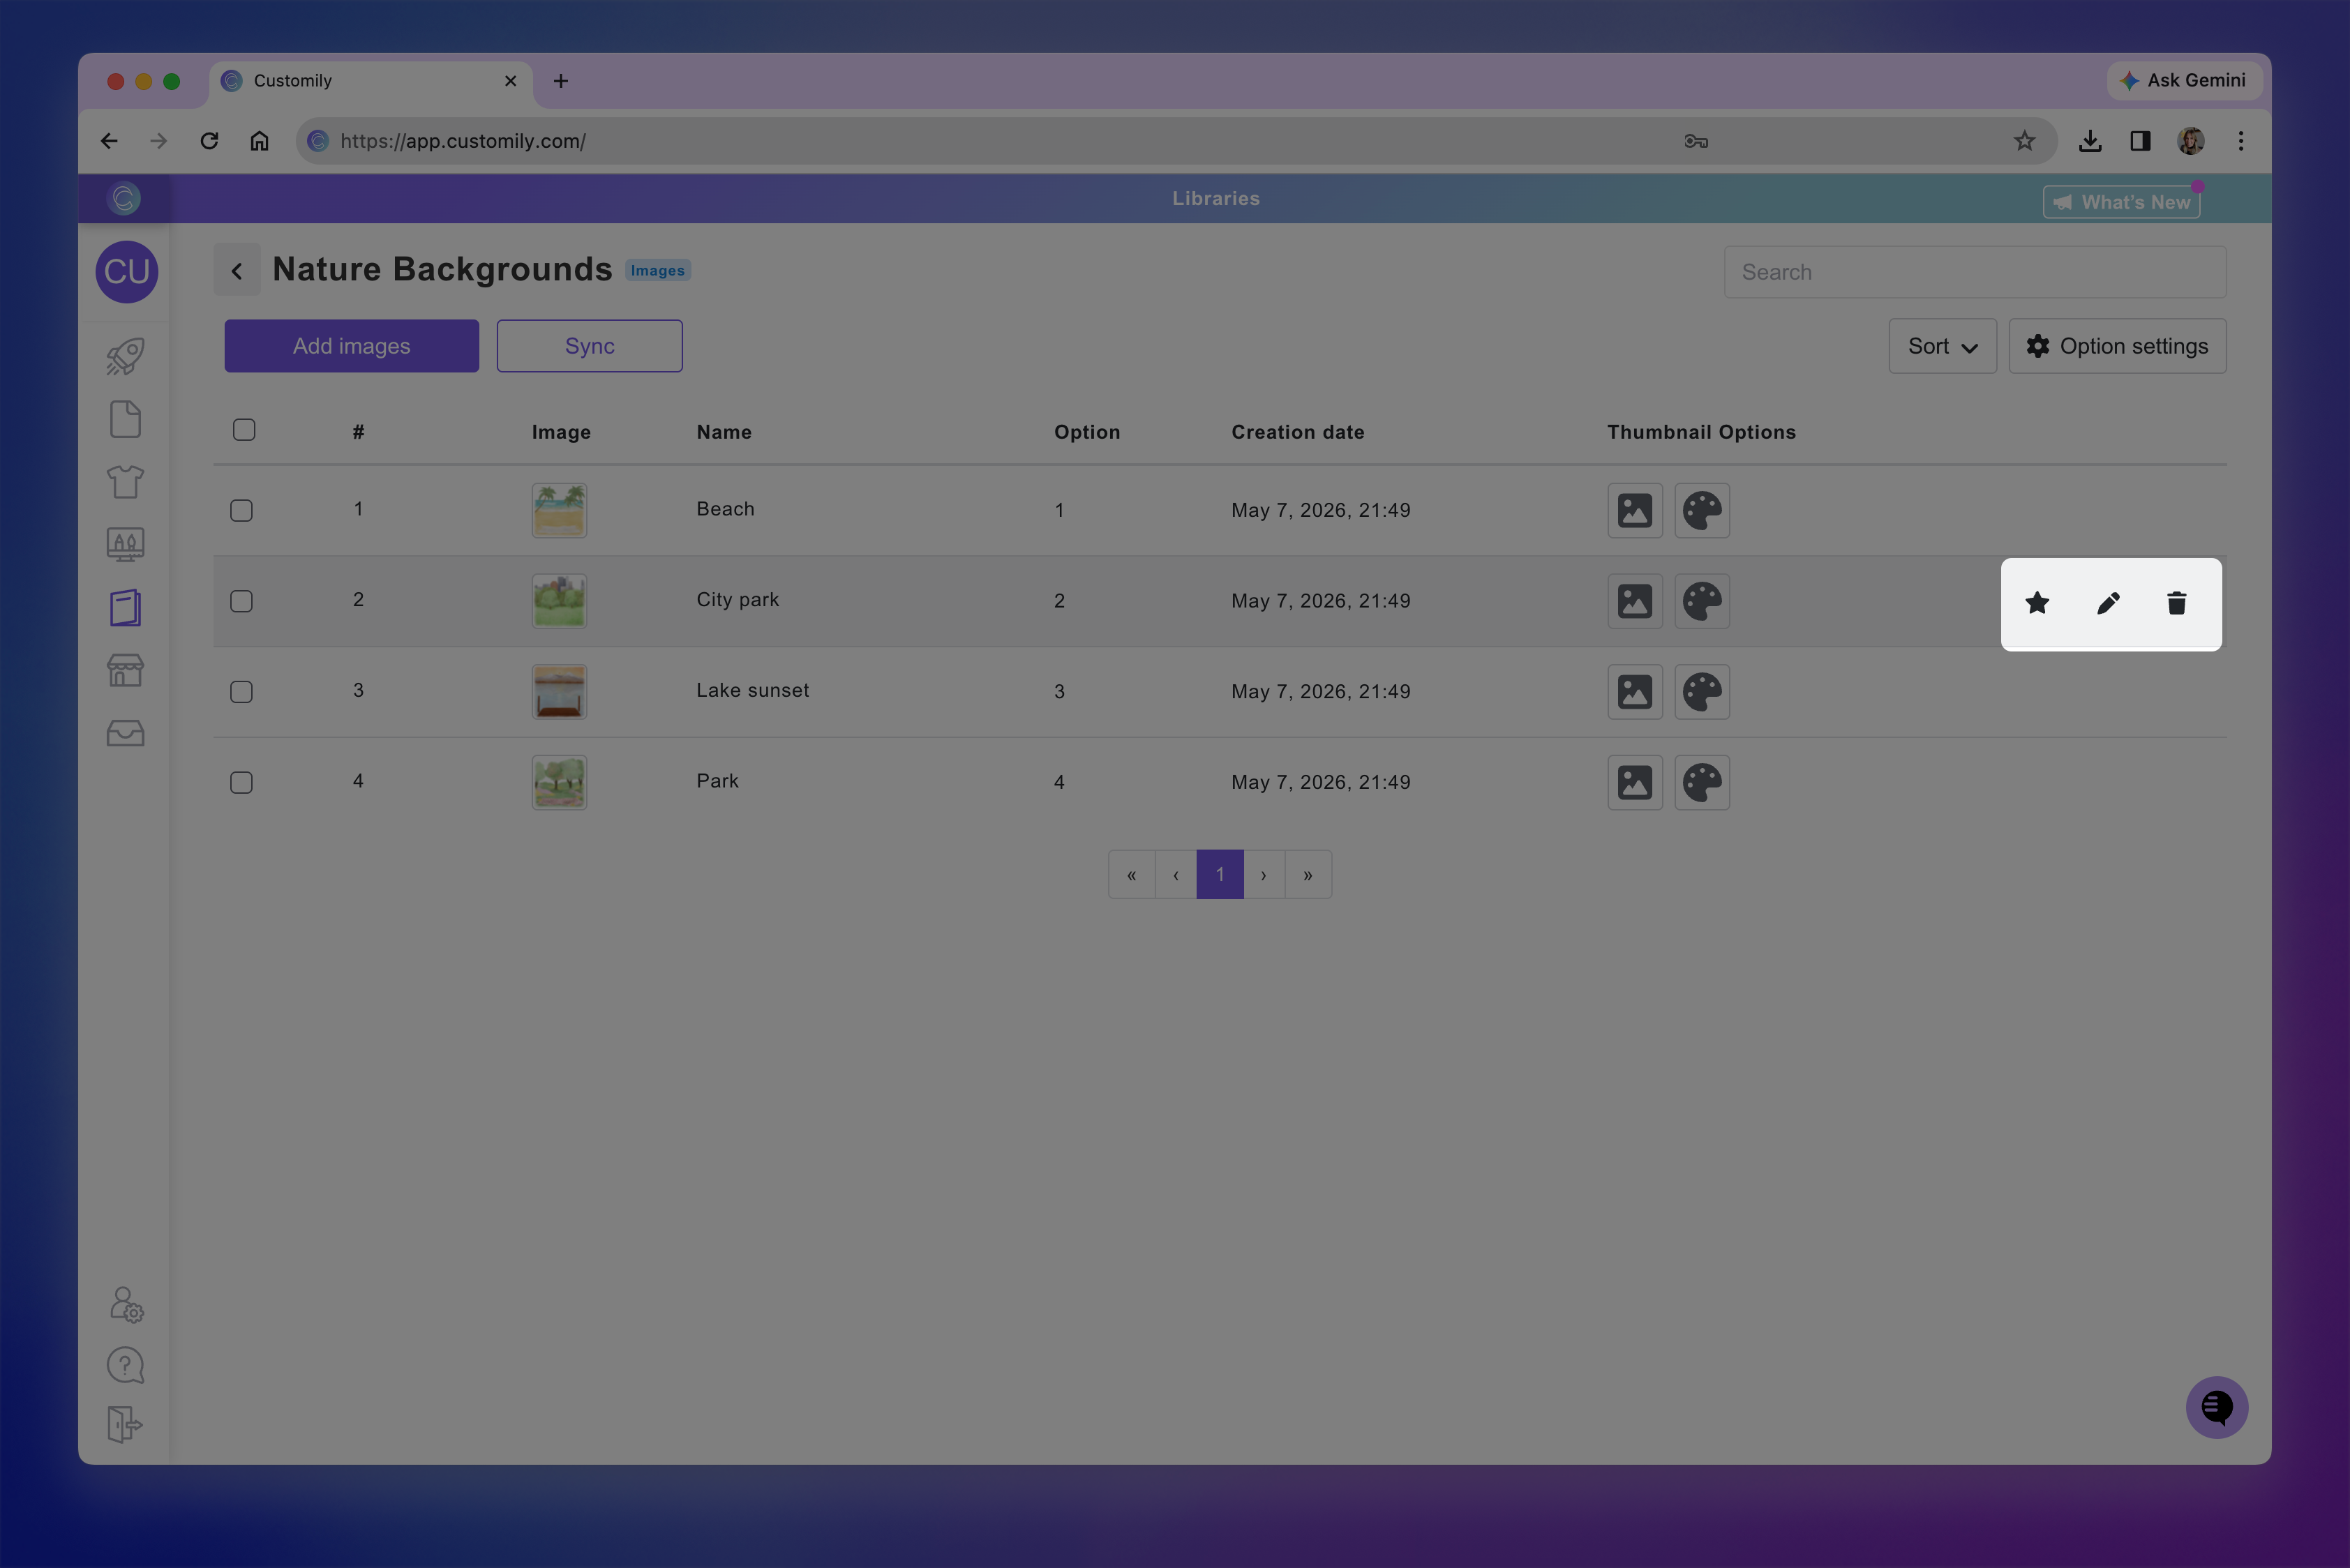
Task: Open the What's New announcements
Action: click(2121, 202)
